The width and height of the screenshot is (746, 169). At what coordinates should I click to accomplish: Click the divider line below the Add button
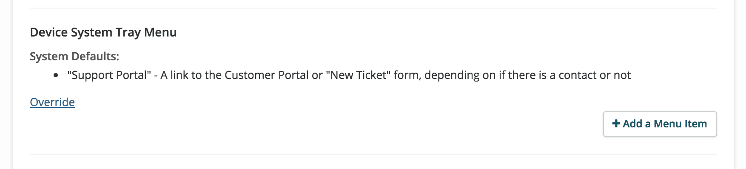click(x=373, y=154)
